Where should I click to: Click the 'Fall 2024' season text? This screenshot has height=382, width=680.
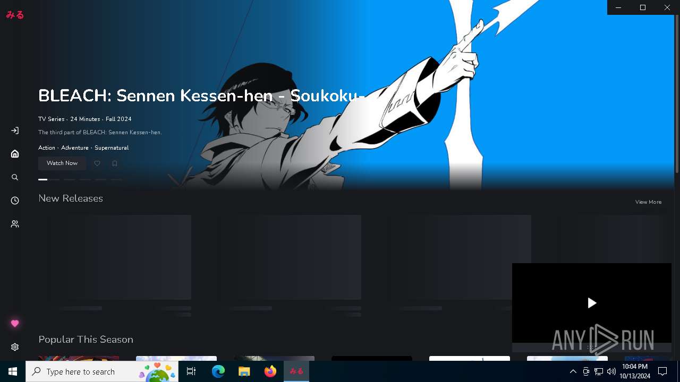(118, 119)
